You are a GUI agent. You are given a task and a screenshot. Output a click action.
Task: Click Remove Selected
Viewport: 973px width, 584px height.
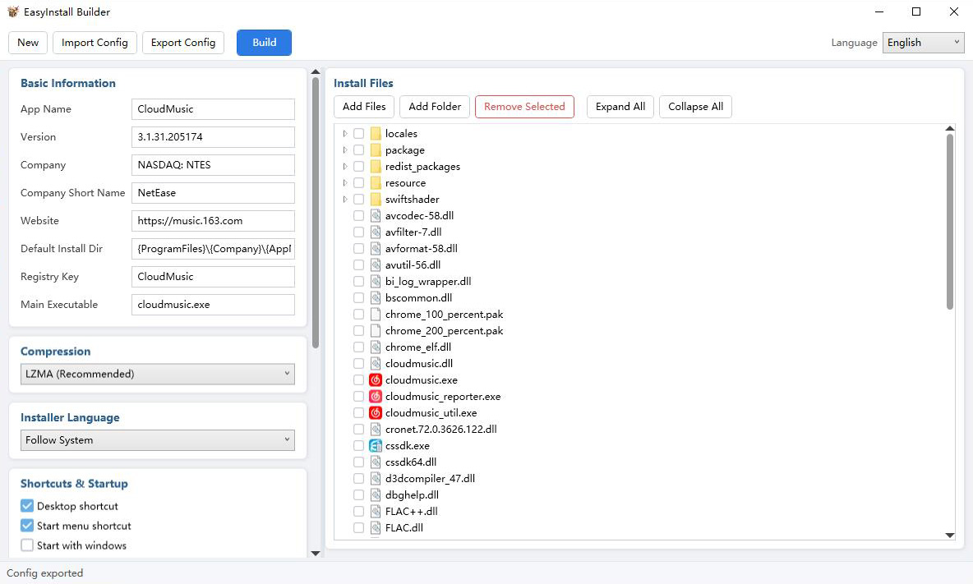click(524, 107)
